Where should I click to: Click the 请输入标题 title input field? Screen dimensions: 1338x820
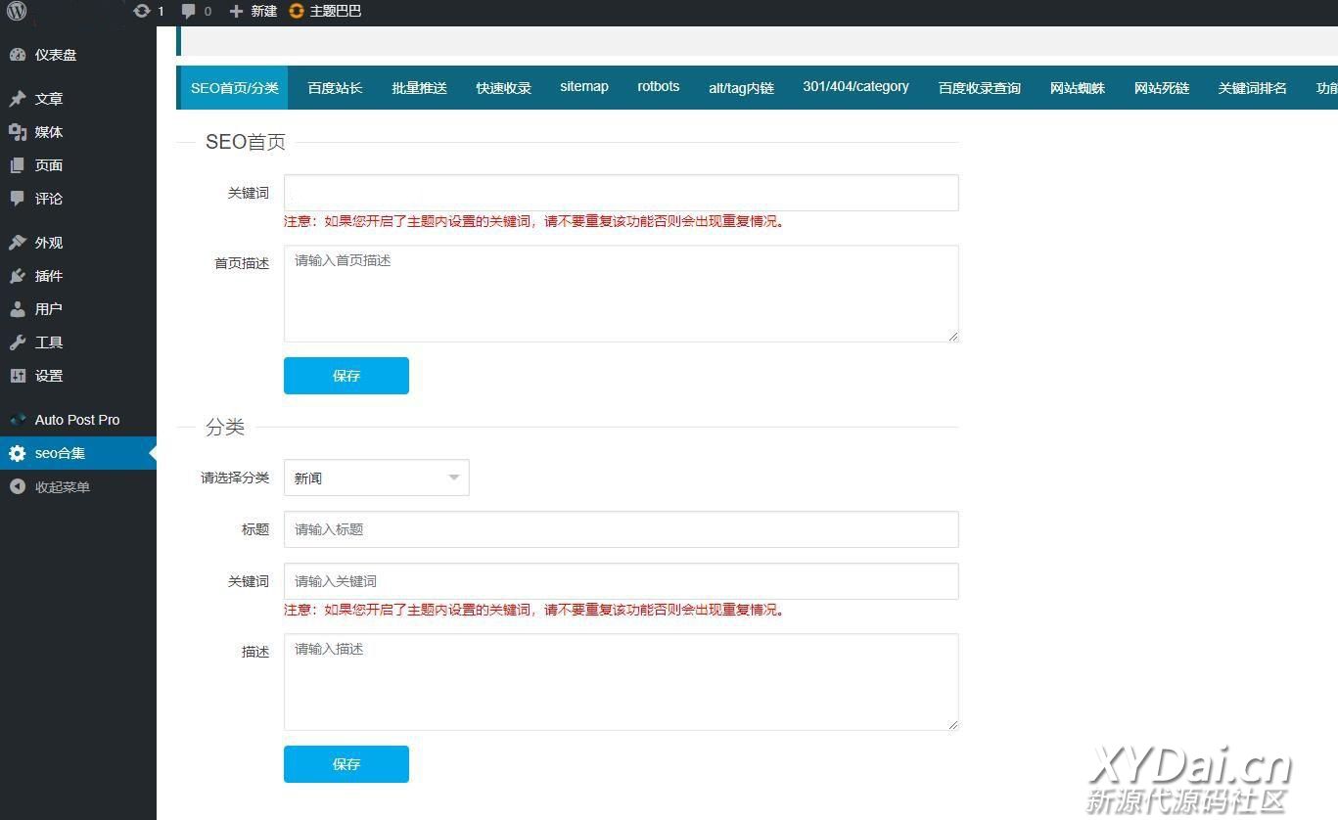pos(621,529)
